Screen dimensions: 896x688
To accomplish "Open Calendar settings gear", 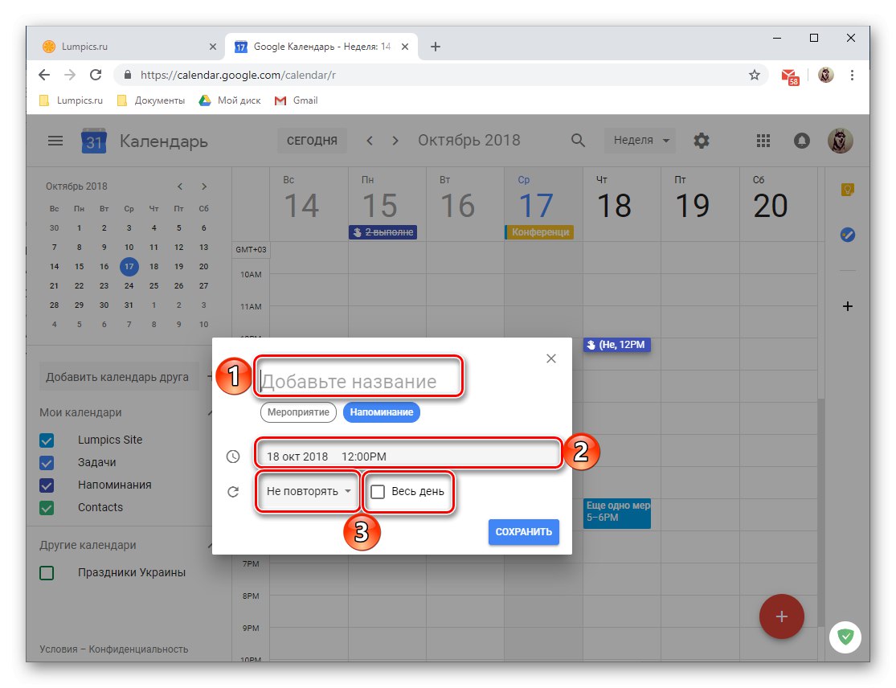I will (x=701, y=141).
